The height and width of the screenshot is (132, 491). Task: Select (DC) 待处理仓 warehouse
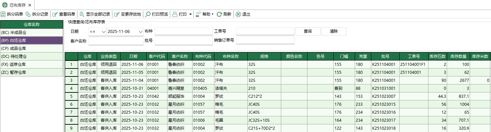(32, 57)
